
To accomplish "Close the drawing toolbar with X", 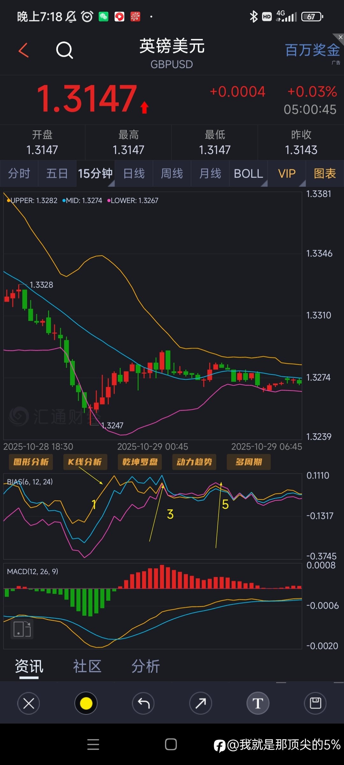I will [29, 703].
